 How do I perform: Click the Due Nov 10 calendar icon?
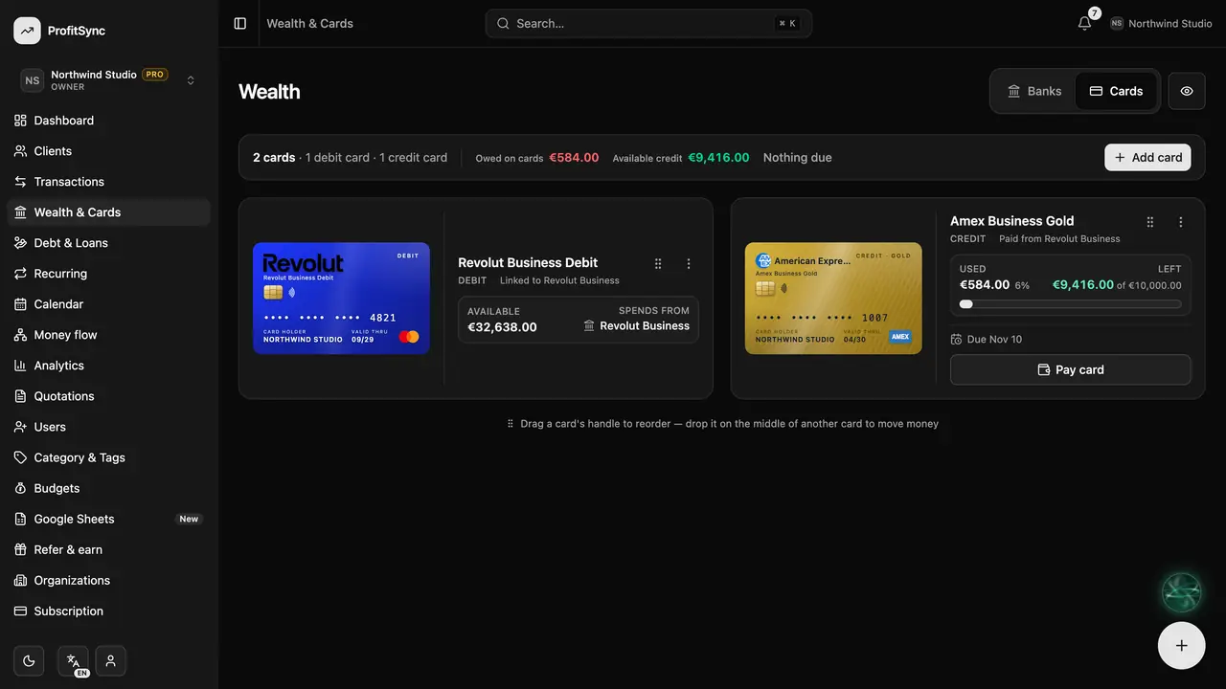tap(956, 340)
